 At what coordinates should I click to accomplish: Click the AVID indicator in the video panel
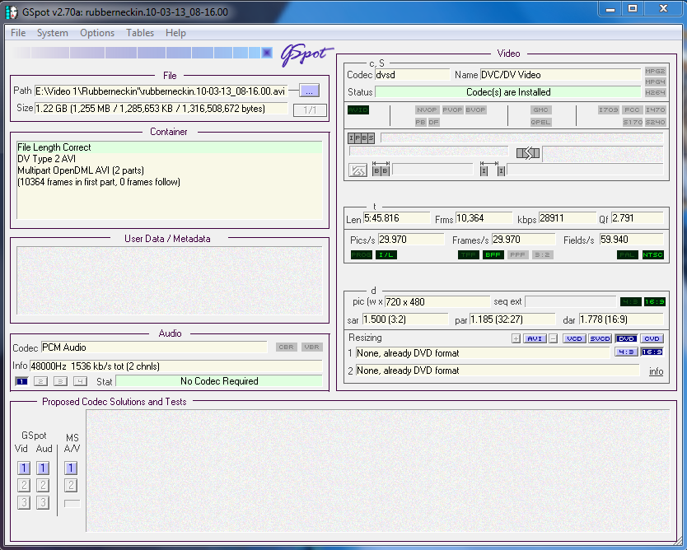pos(358,110)
